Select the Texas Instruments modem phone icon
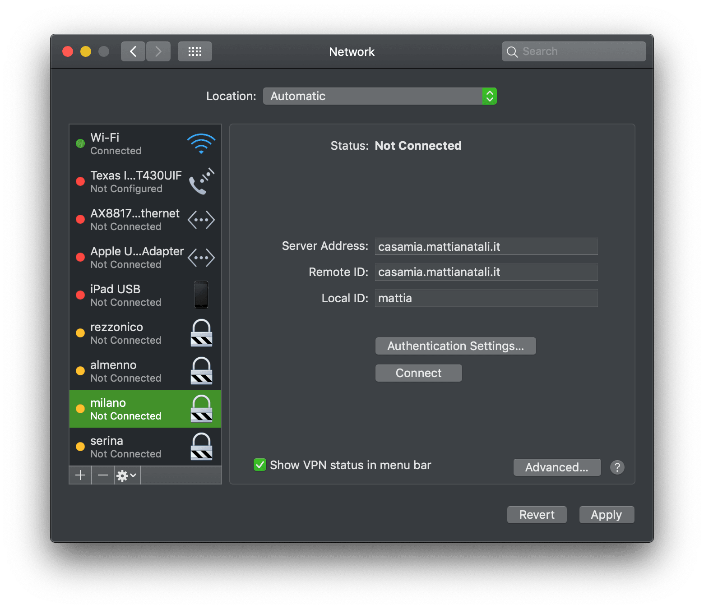Viewport: 704px width, 609px height. (201, 181)
